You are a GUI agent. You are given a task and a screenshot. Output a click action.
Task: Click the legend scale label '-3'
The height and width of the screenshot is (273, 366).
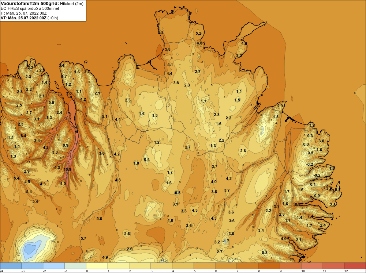(23, 271)
